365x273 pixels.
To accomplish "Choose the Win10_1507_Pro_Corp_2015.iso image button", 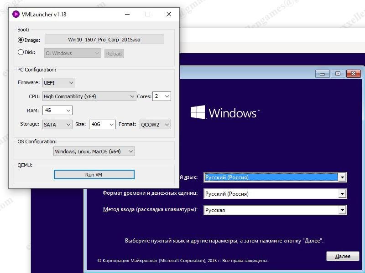I will 104,40.
